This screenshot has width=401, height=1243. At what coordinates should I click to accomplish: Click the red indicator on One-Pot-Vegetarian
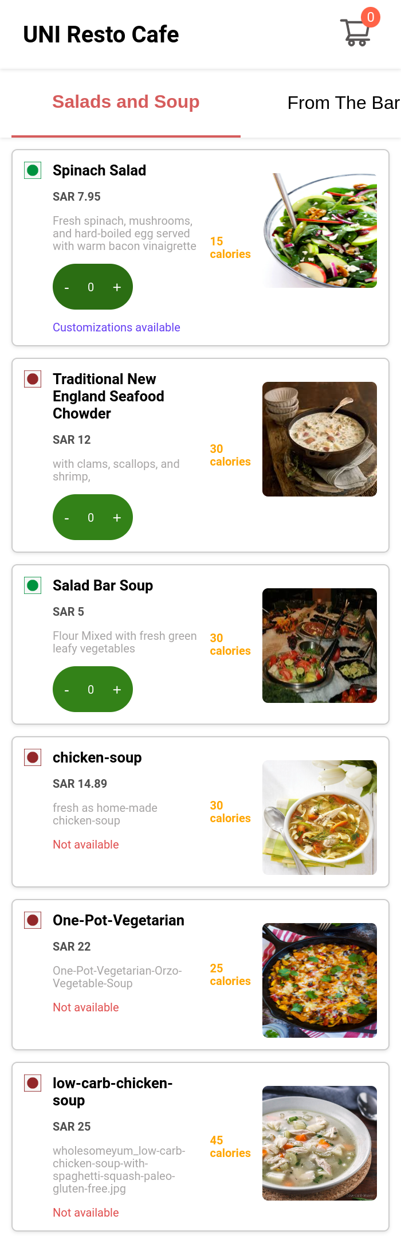tap(32, 920)
